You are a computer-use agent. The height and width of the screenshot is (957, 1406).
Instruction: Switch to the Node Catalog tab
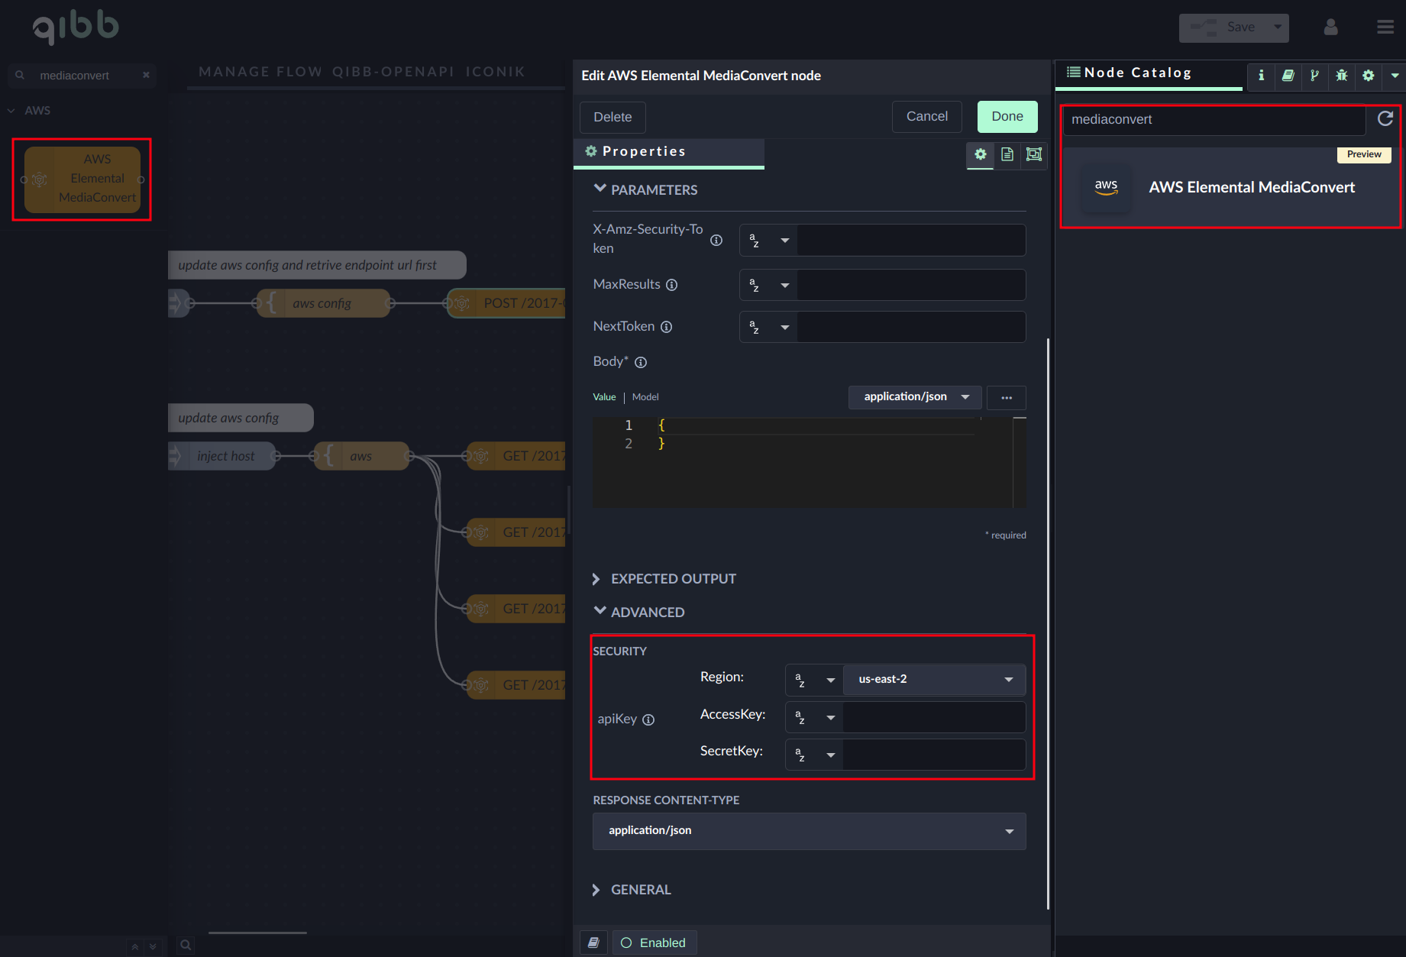tap(1137, 73)
